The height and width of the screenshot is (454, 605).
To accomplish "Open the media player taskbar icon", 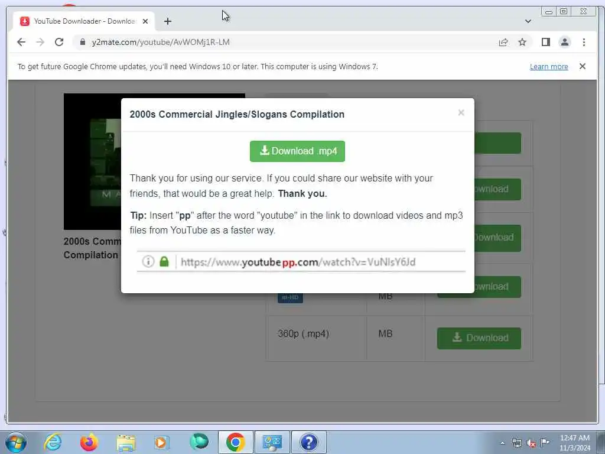I will [161, 442].
